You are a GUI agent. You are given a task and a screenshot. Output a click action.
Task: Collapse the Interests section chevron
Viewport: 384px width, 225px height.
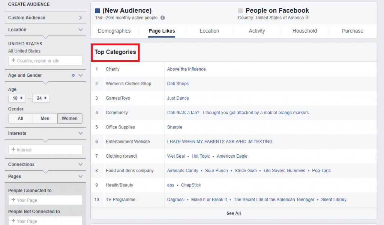(x=80, y=133)
